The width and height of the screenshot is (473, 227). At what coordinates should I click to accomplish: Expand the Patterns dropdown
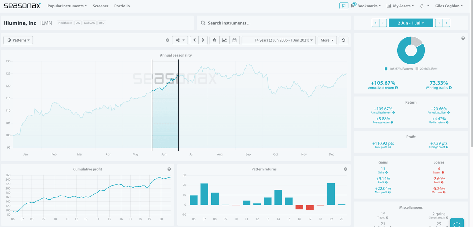pyautogui.click(x=18, y=40)
